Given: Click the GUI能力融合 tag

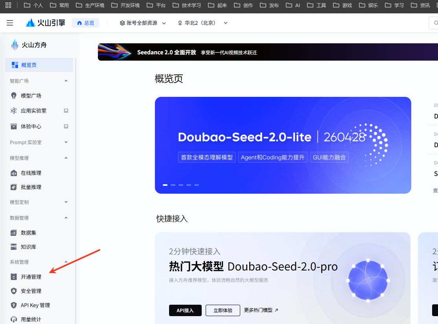Looking at the screenshot, I should (x=329, y=157).
